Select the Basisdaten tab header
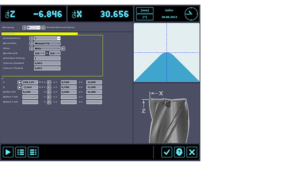281x186 pixels. pos(40,34)
